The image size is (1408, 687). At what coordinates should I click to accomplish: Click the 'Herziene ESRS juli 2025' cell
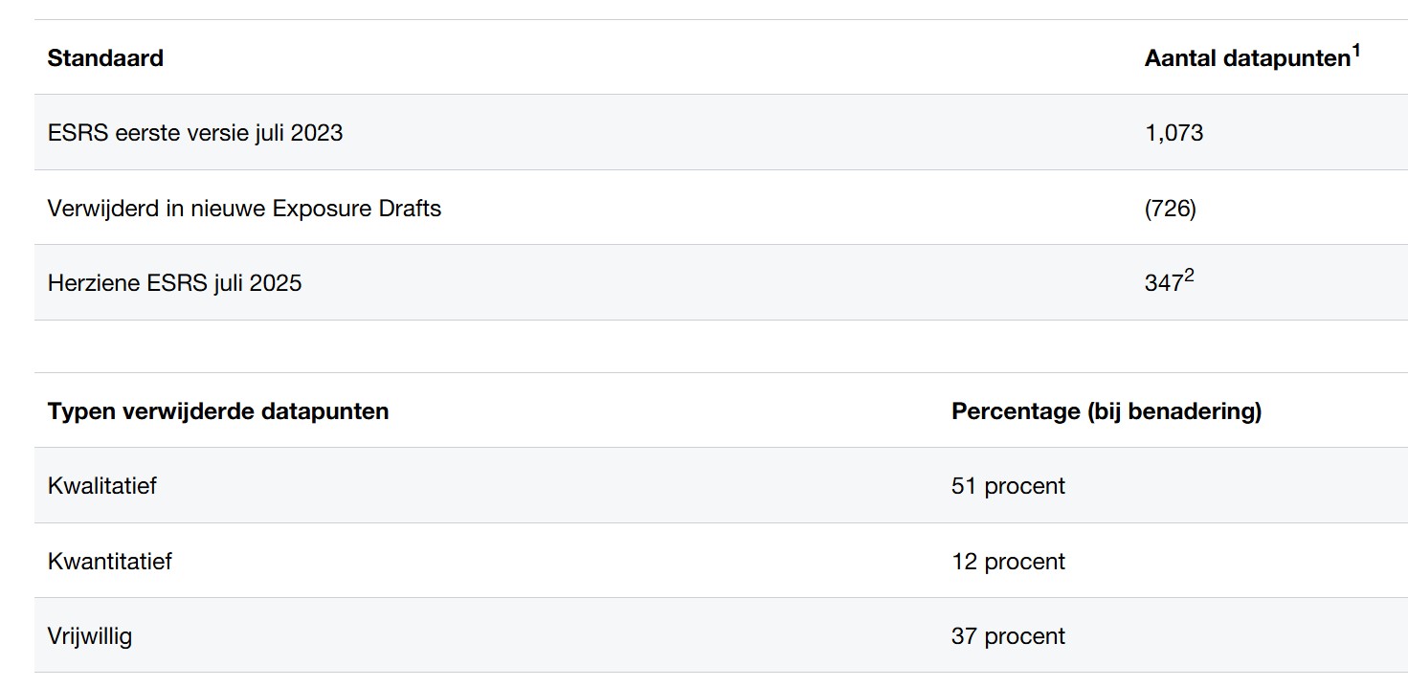tap(174, 283)
